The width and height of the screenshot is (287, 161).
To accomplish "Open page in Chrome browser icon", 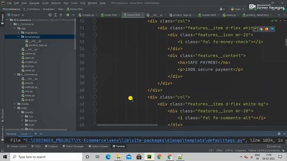I will point(261,29).
